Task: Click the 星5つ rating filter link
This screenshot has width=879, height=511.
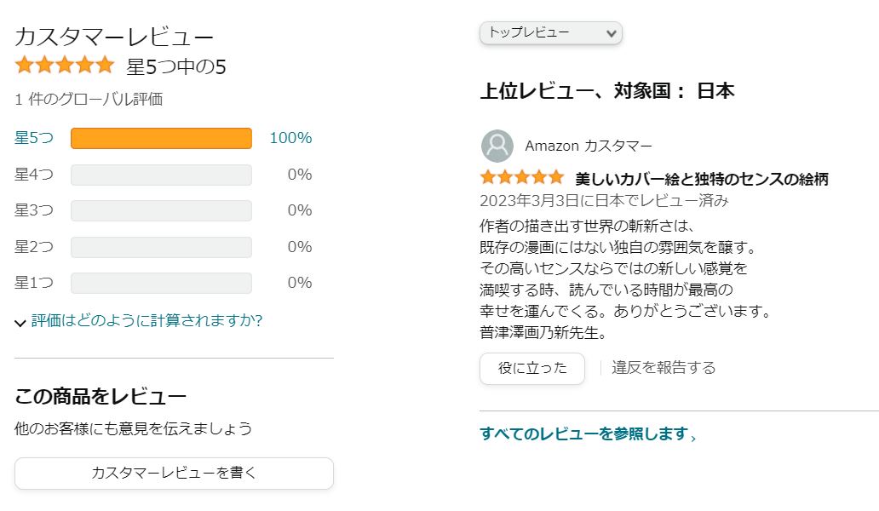Action: click(34, 138)
